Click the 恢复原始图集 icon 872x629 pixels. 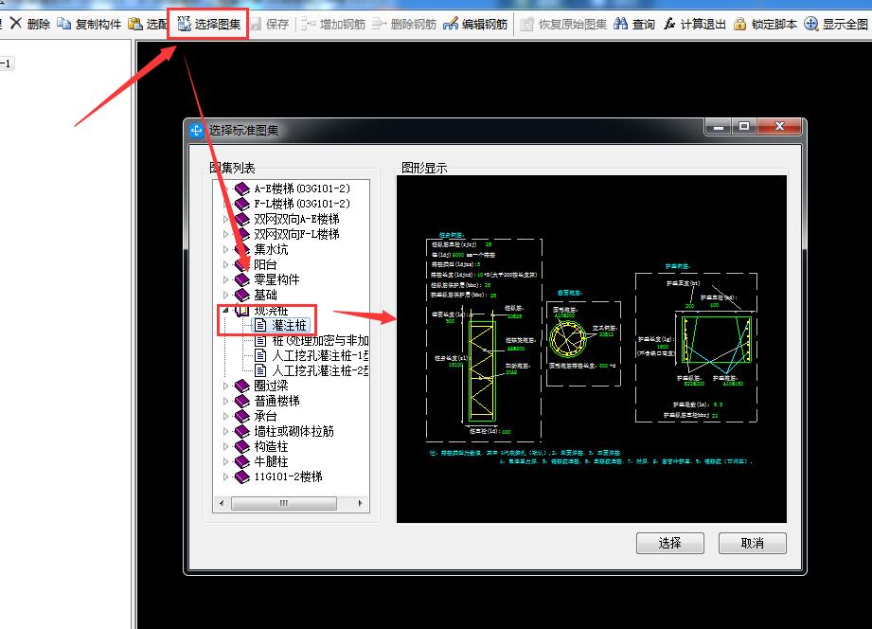(x=526, y=24)
